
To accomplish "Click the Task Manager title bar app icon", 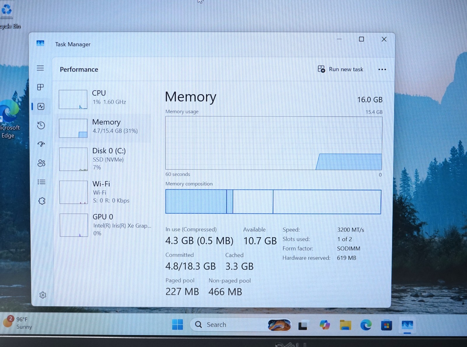I will pyautogui.click(x=40, y=43).
